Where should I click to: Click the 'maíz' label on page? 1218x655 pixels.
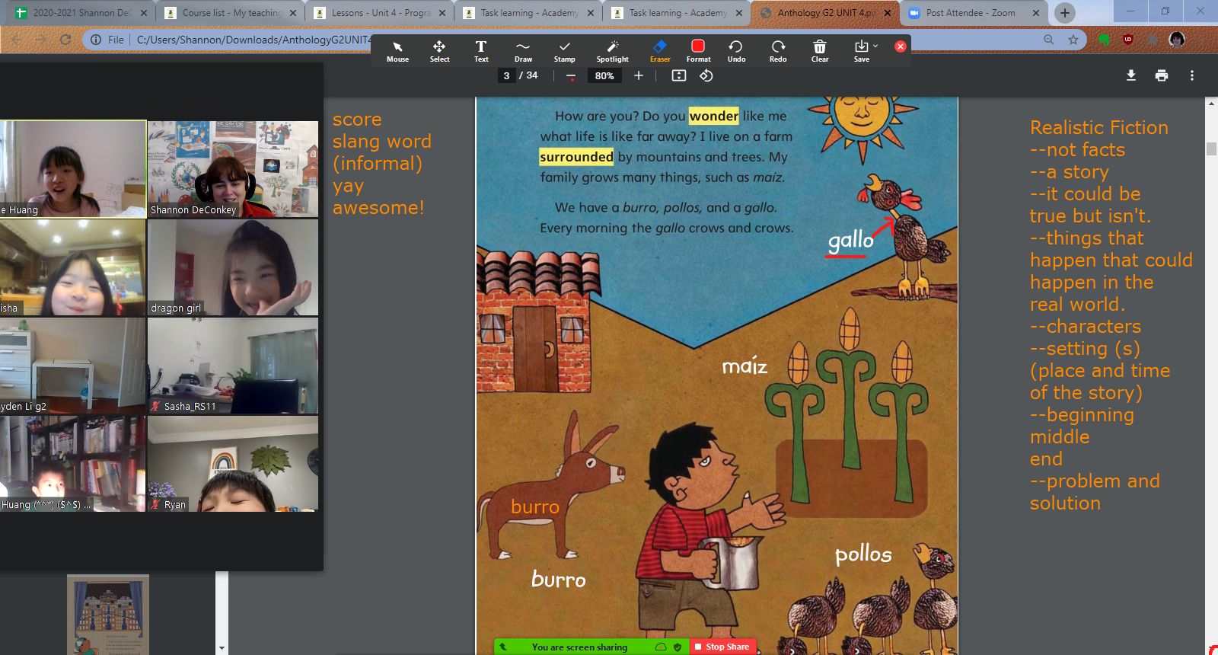pos(745,366)
